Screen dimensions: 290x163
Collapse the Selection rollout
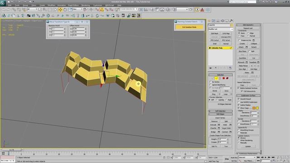[x=221, y=75]
